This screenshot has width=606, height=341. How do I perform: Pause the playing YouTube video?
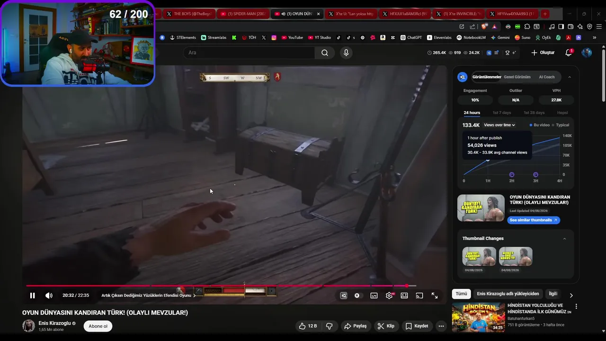pos(32,296)
